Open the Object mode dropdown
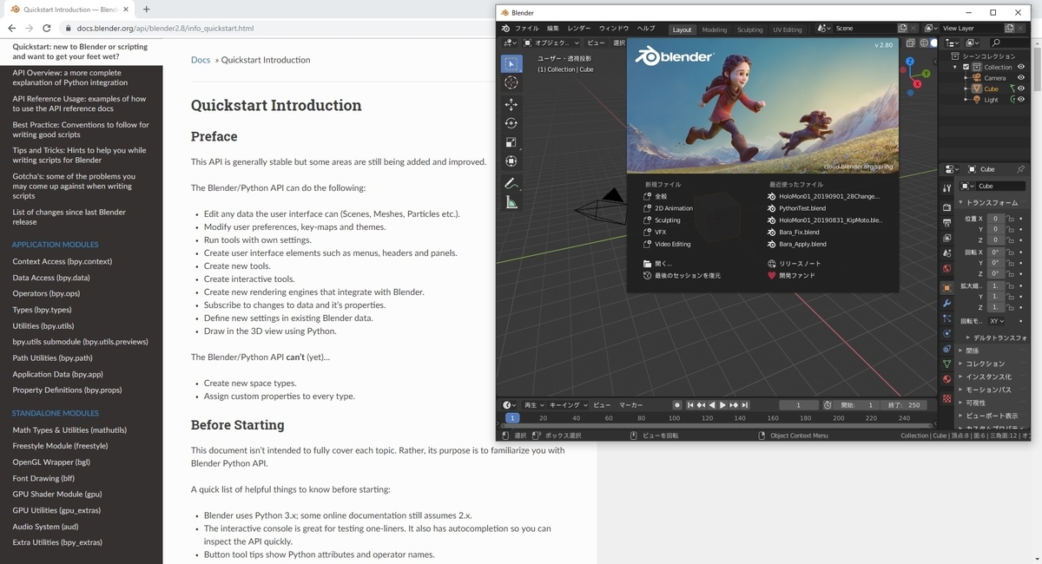The width and height of the screenshot is (1042, 564). tap(550, 42)
